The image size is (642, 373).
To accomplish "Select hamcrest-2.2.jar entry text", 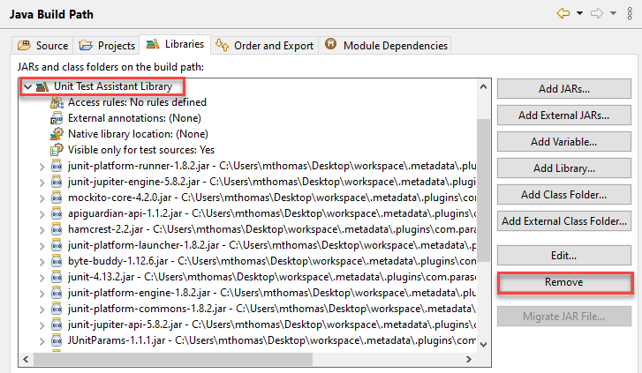I will coord(272,229).
